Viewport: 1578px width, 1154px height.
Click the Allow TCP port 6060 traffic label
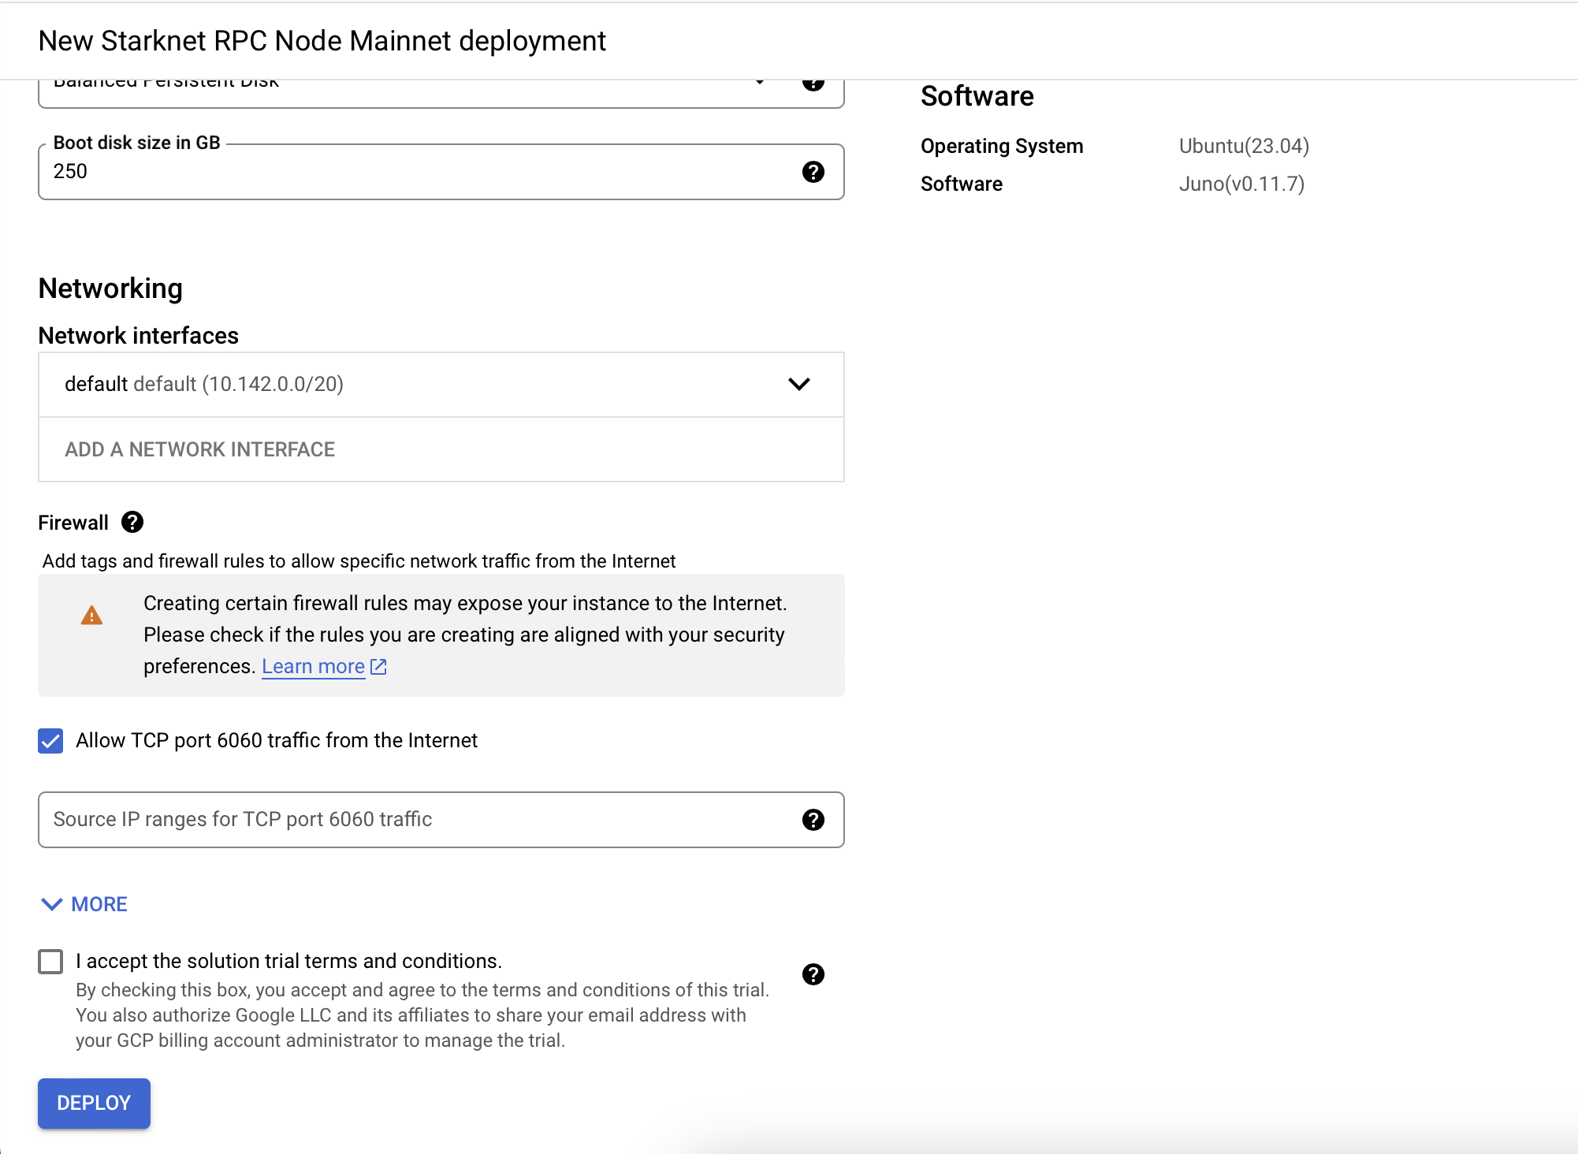[x=277, y=741]
